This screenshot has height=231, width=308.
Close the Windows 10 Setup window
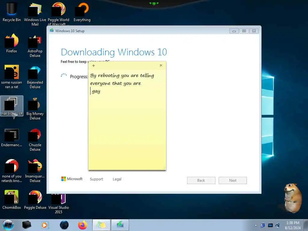tap(254, 31)
